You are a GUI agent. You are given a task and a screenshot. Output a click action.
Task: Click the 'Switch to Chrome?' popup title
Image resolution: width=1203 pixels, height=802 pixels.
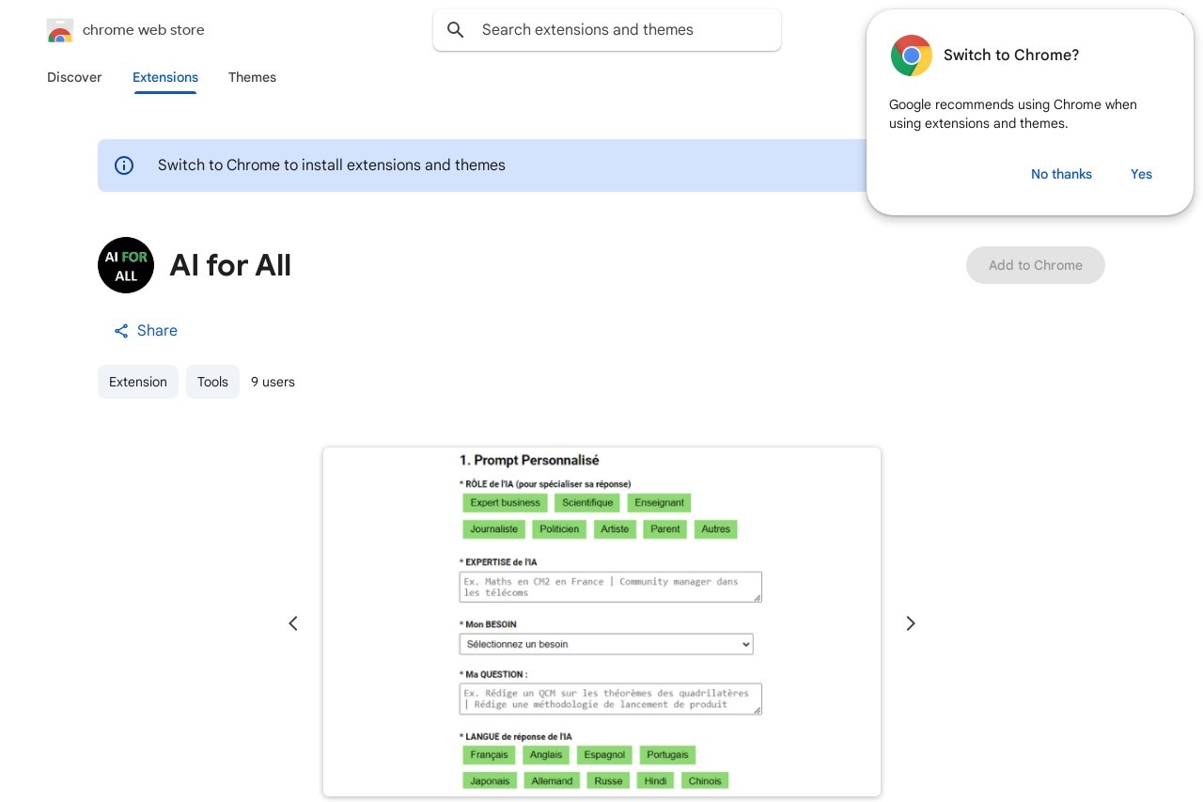pyautogui.click(x=1011, y=55)
